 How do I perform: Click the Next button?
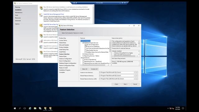click(x=126, y=84)
